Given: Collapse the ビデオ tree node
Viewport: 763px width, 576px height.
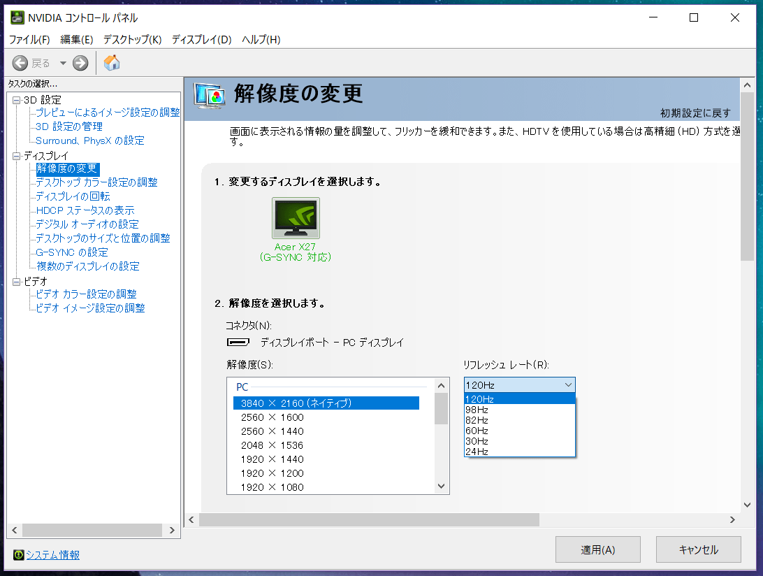Looking at the screenshot, I should pos(17,282).
